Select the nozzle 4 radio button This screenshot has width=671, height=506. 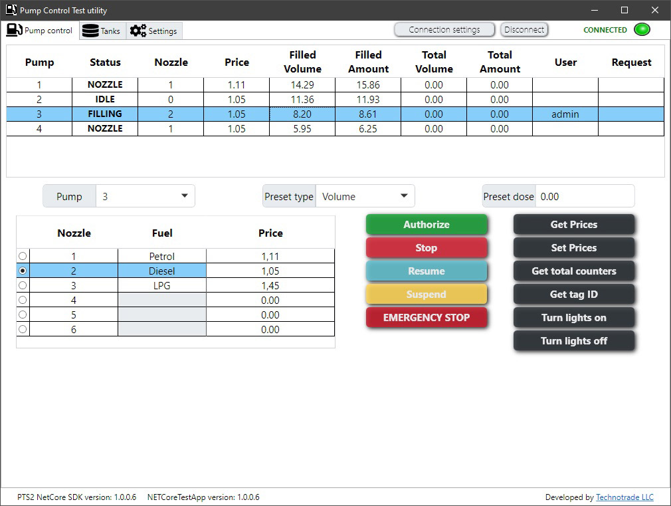coord(23,300)
